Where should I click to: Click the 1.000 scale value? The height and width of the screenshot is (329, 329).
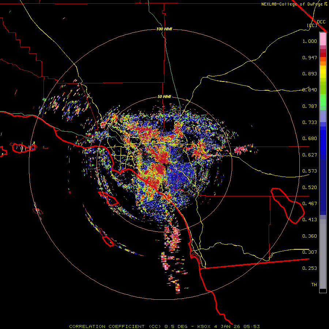(310, 41)
